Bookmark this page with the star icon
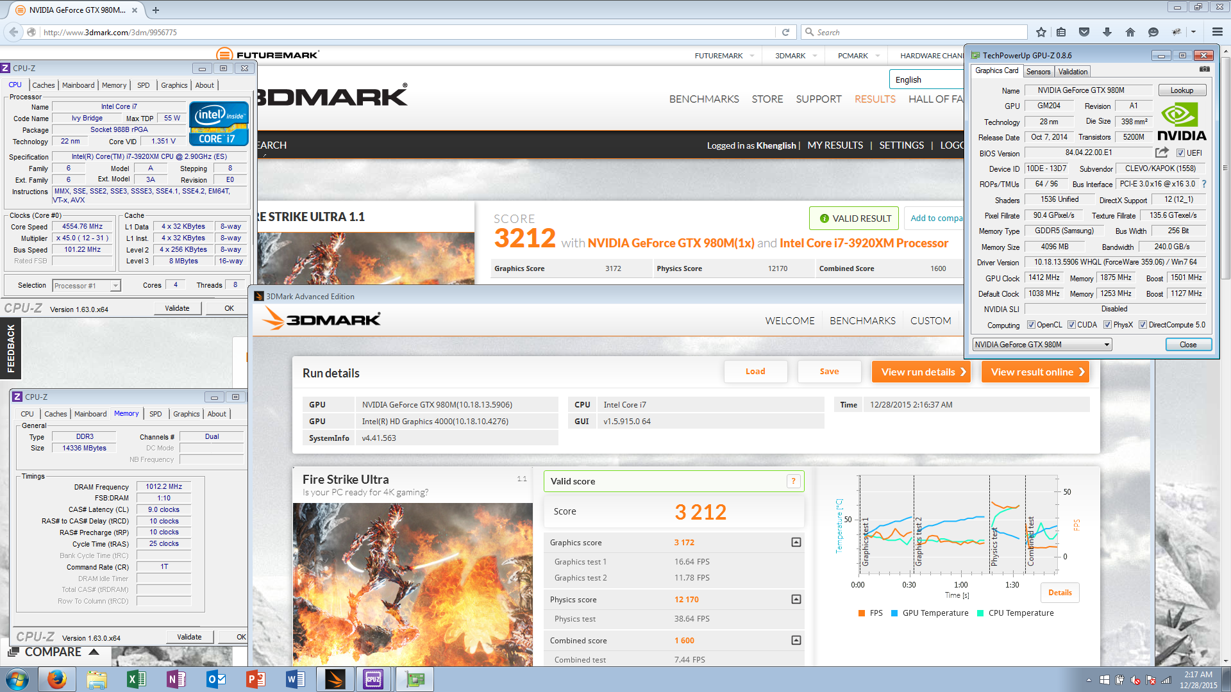Screen dimensions: 1231x692 1041,32
